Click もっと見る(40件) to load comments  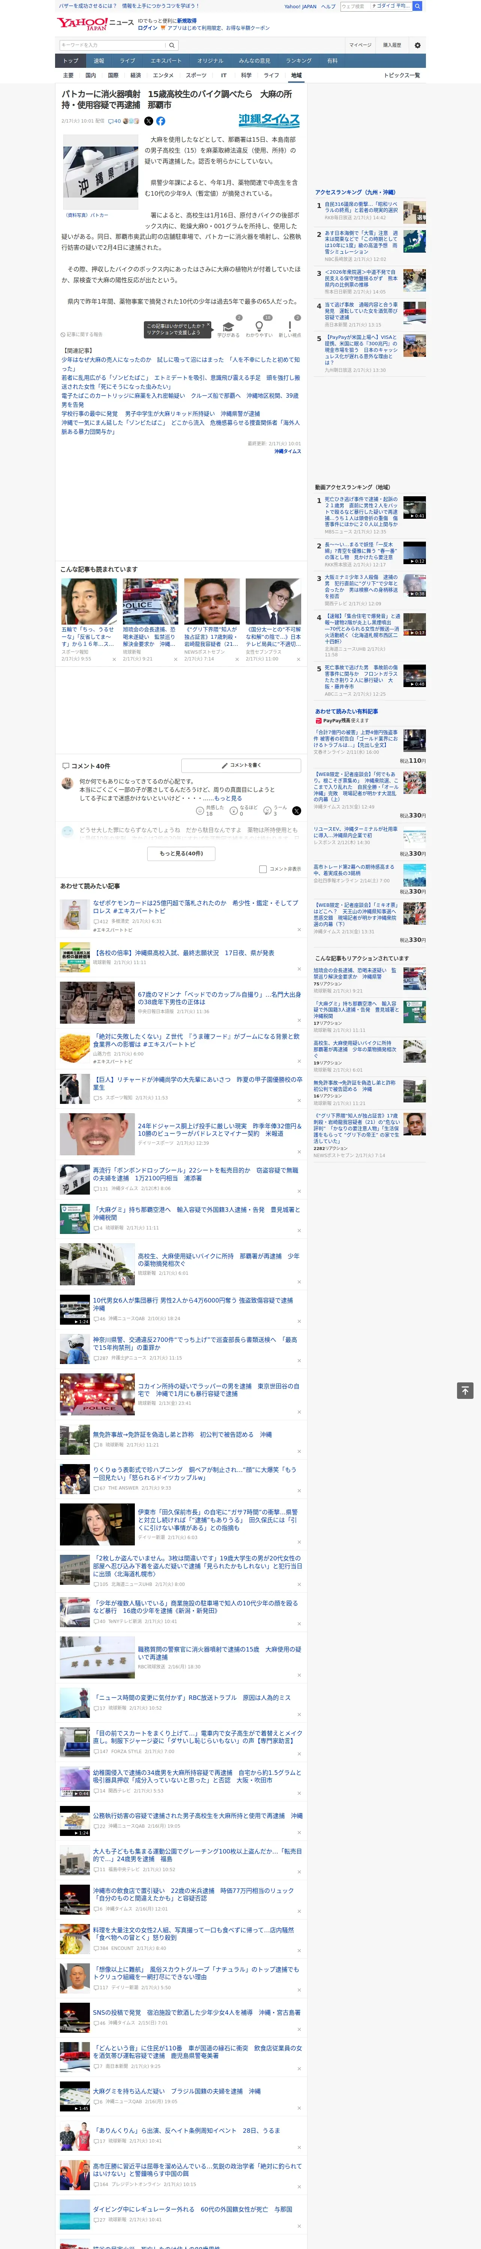click(x=182, y=853)
